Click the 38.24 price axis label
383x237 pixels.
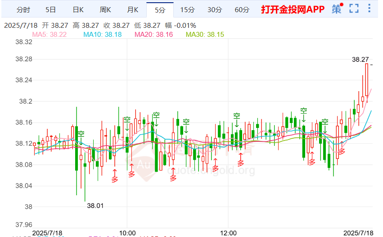coord(24,80)
